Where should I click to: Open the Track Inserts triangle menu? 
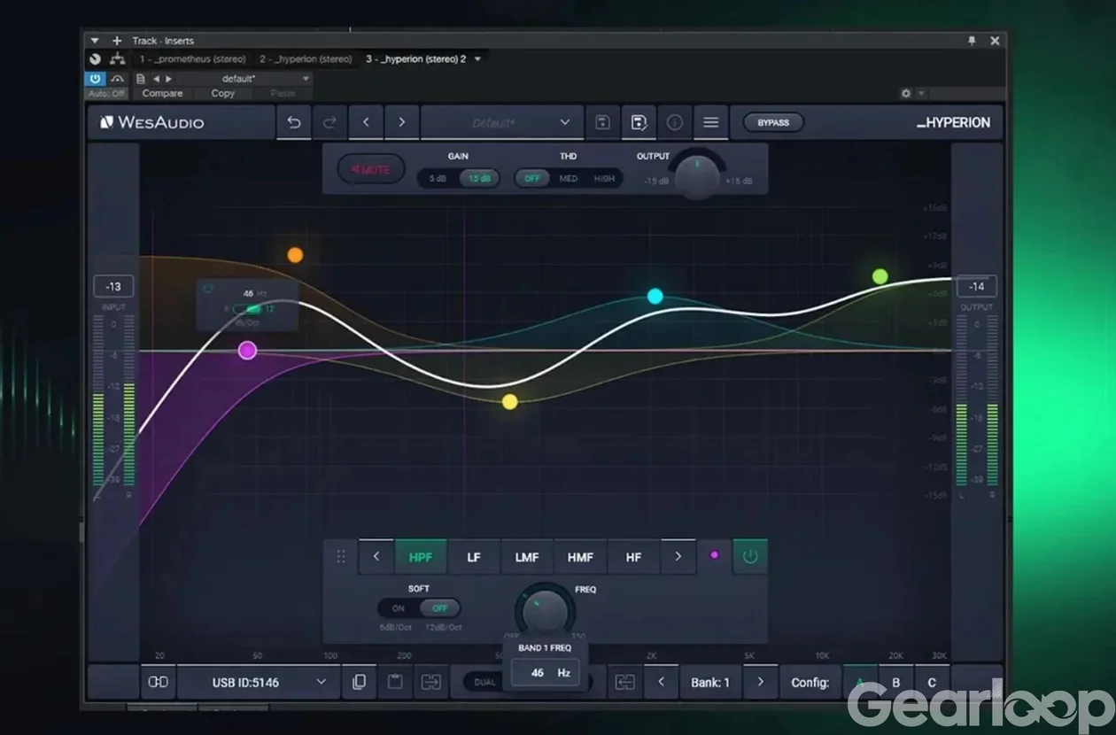click(95, 41)
